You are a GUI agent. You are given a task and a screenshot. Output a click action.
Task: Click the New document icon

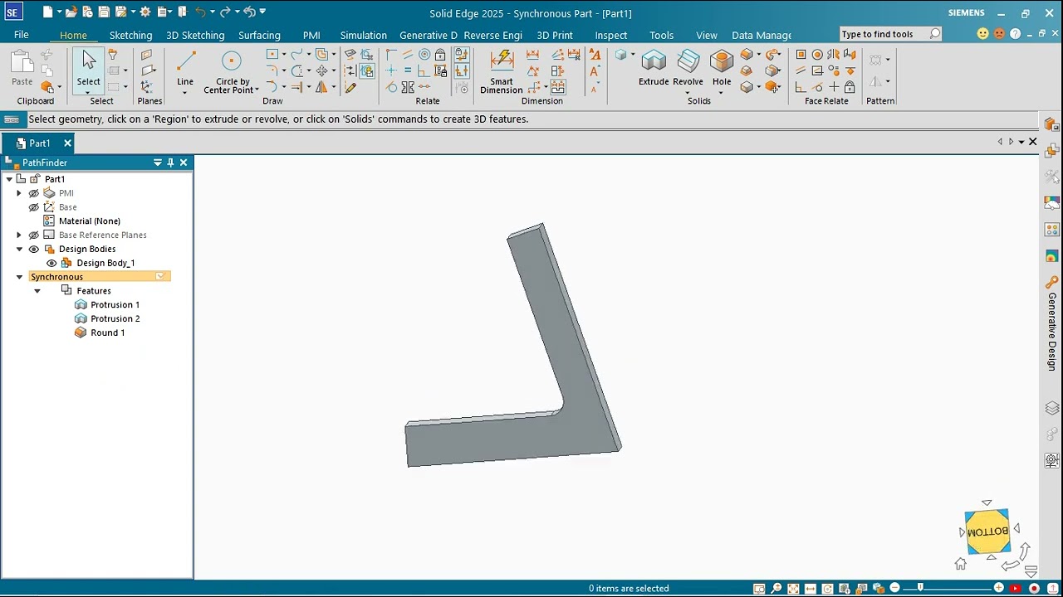pyautogui.click(x=48, y=12)
